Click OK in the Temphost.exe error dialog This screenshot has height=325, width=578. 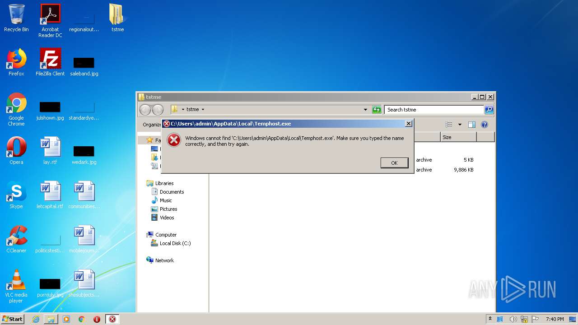(x=394, y=163)
